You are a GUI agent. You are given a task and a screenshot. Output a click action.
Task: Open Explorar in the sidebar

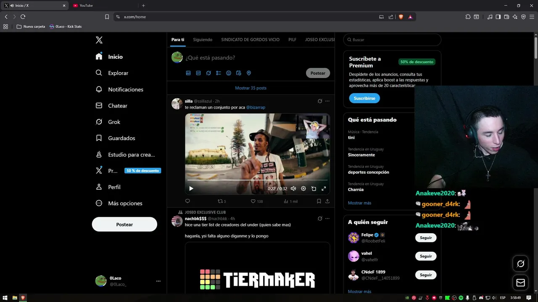tap(112, 73)
